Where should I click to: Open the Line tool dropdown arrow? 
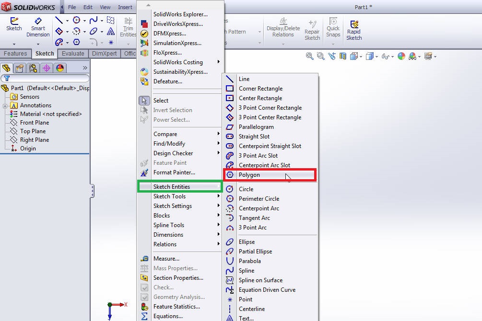[67, 21]
